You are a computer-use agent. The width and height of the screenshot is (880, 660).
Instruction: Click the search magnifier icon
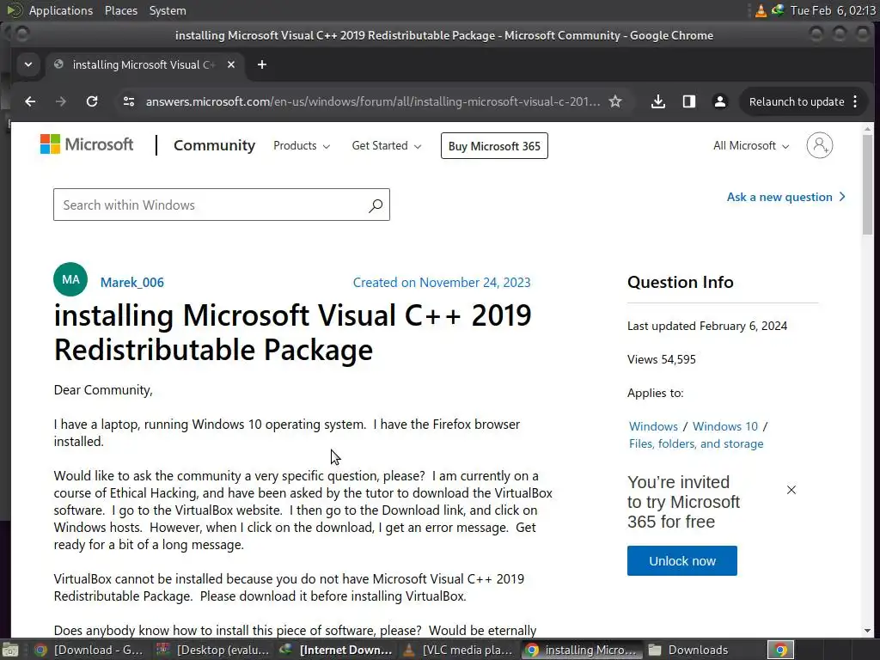[x=376, y=205]
